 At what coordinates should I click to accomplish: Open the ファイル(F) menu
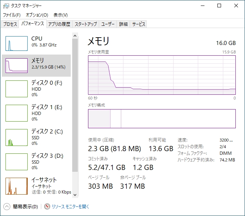click(12, 15)
